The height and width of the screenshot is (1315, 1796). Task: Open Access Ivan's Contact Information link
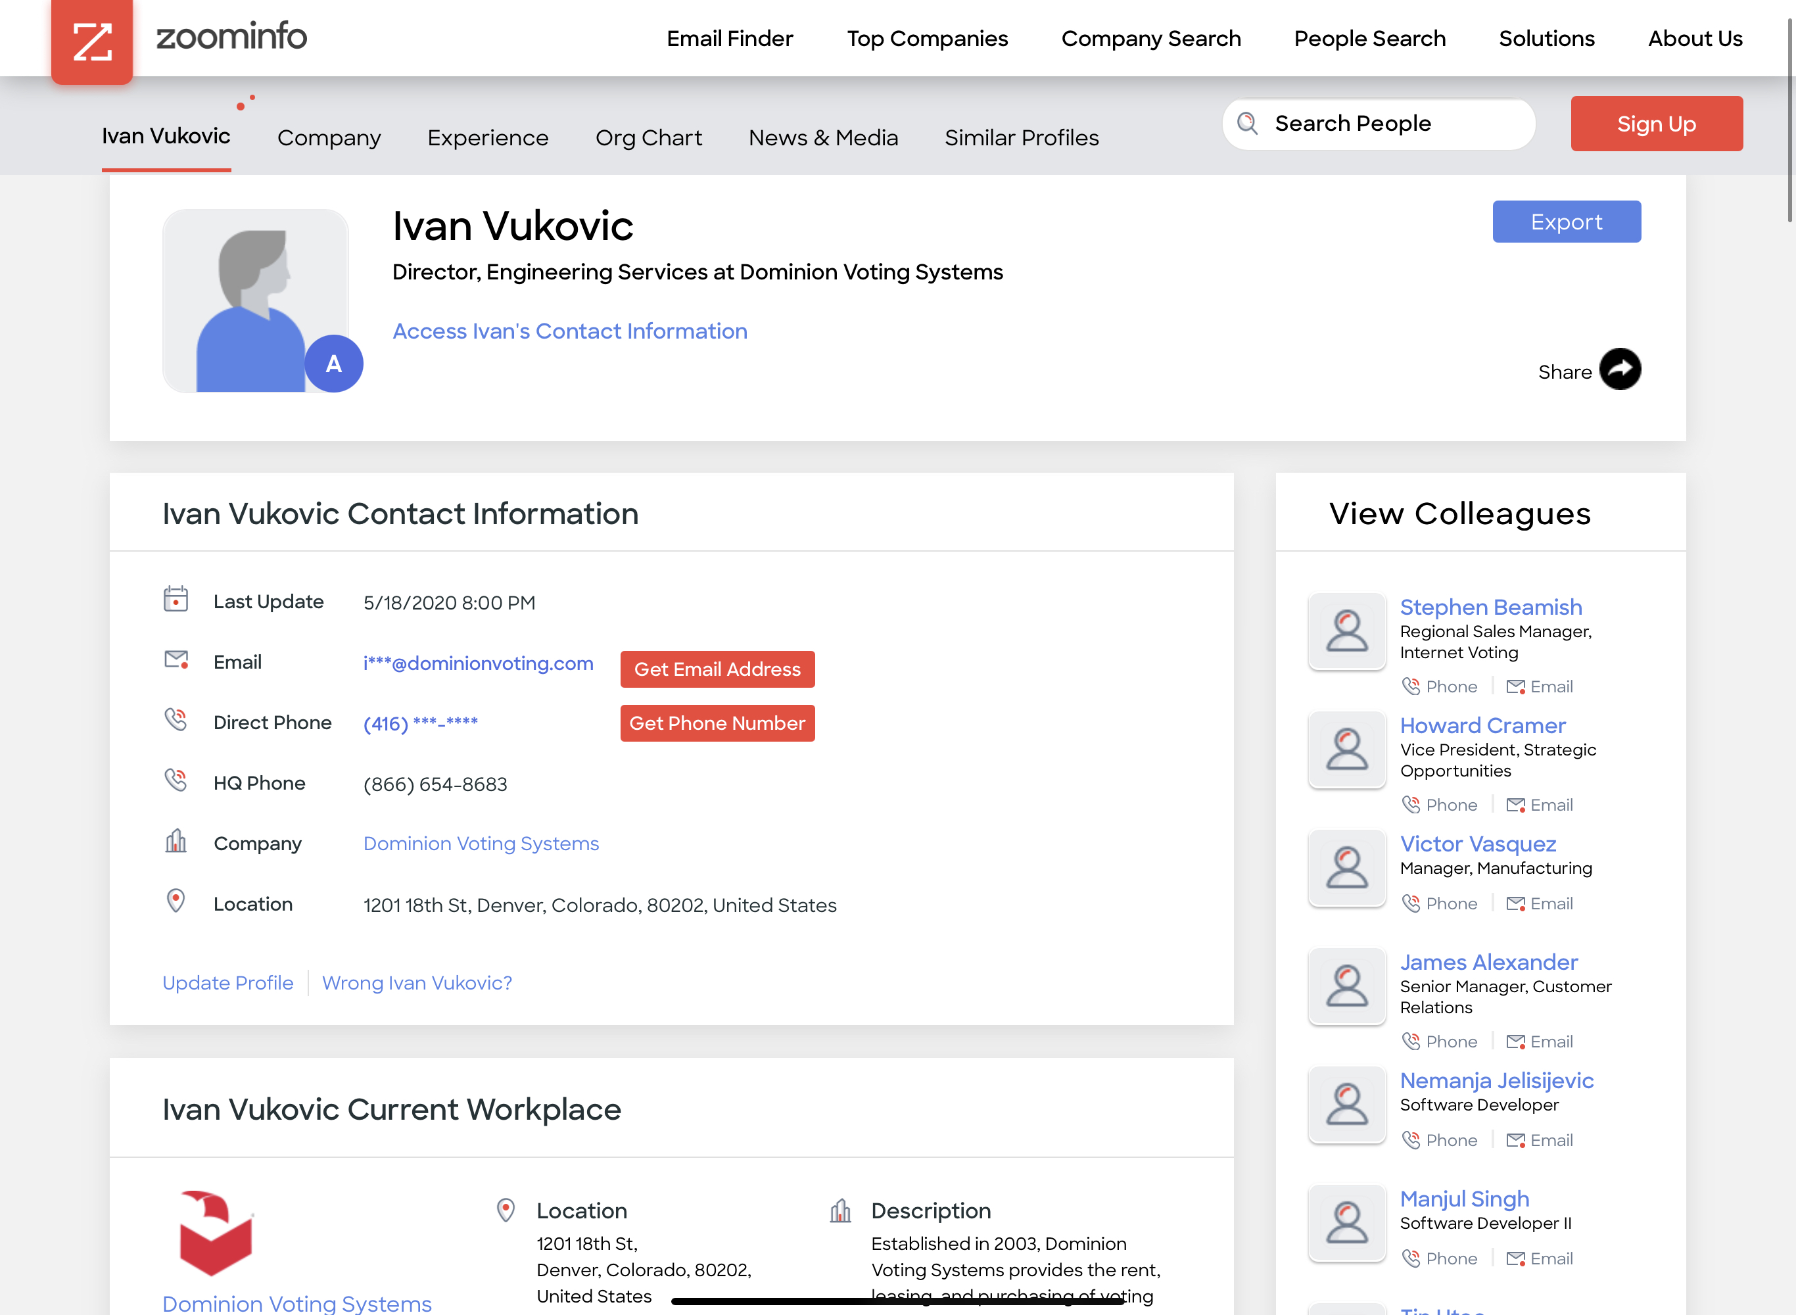570,330
